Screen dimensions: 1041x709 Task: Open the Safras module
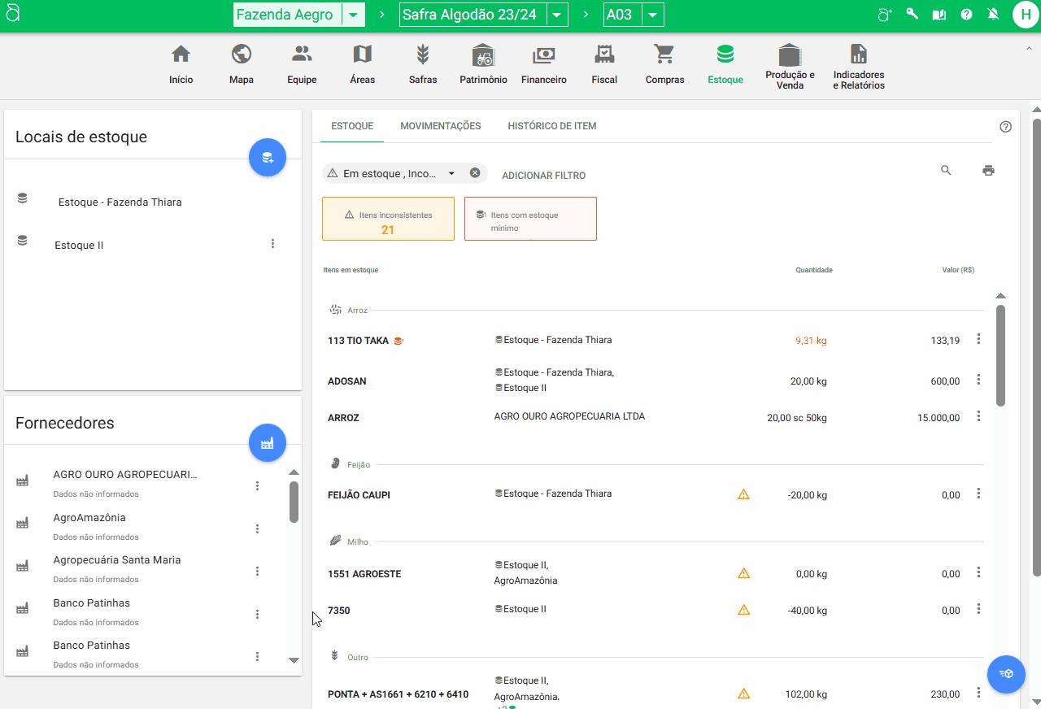tap(423, 55)
